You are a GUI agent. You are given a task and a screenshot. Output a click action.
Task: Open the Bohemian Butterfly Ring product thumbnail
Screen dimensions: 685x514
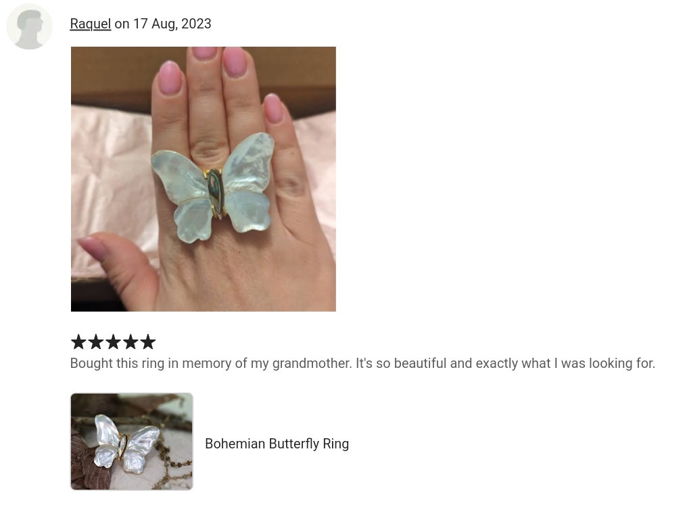[x=131, y=442]
